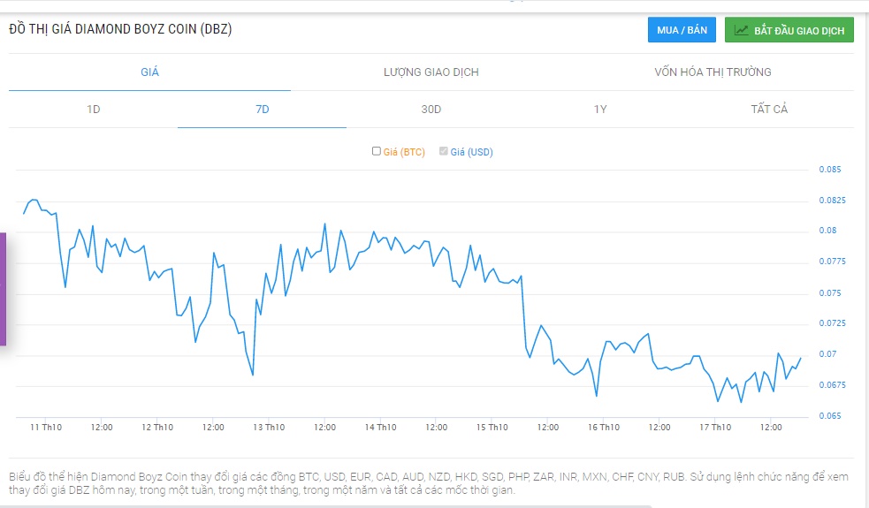Show the TẤT CẢ time range

point(769,110)
